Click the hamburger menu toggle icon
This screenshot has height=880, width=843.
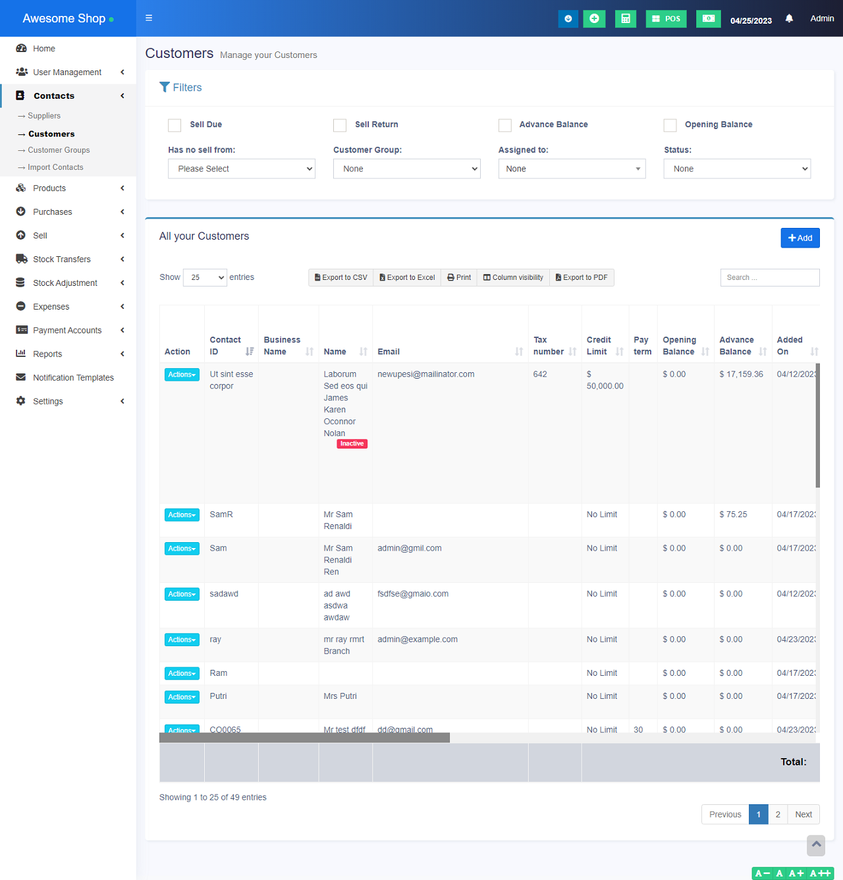[149, 18]
